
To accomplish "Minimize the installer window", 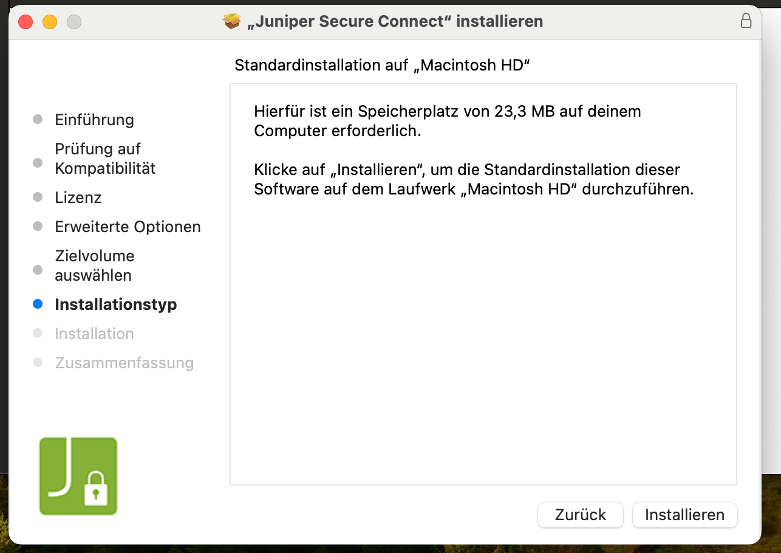I will [50, 21].
